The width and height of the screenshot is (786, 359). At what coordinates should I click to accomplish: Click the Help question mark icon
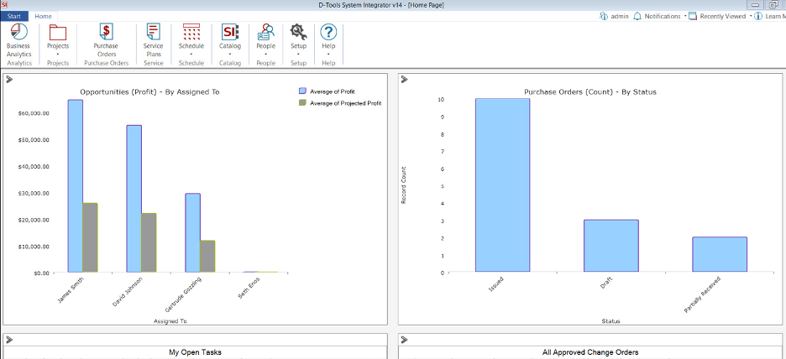pyautogui.click(x=328, y=32)
